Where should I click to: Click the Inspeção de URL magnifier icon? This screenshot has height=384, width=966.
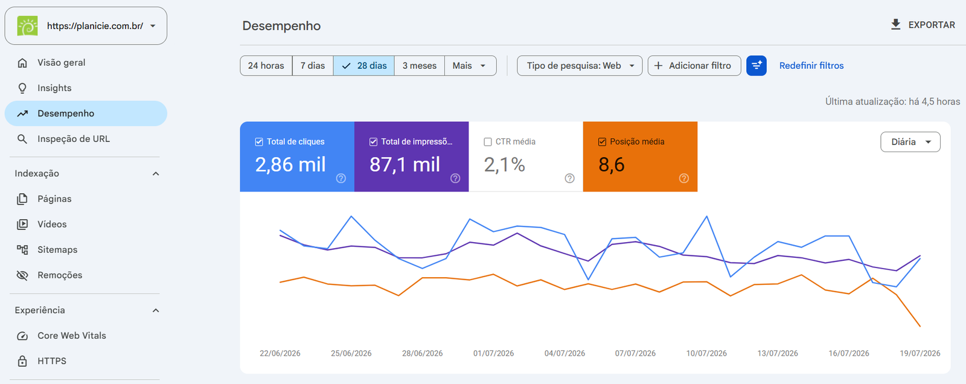click(x=22, y=139)
